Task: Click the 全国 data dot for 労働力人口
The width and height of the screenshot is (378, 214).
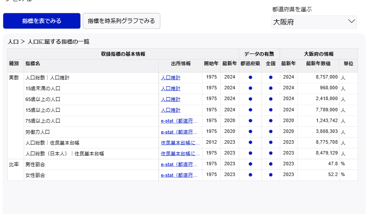Action: 271,132
